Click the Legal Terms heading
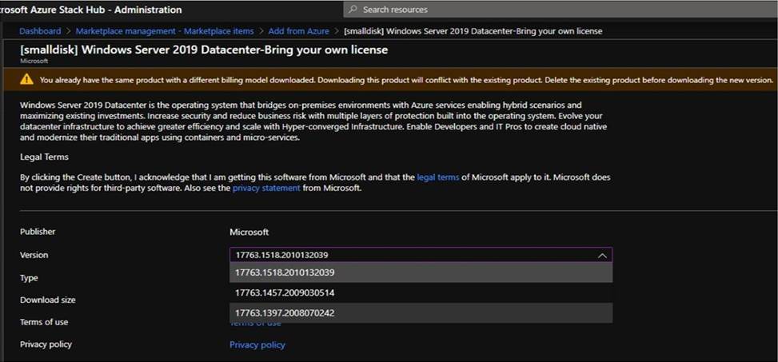 pos(44,157)
